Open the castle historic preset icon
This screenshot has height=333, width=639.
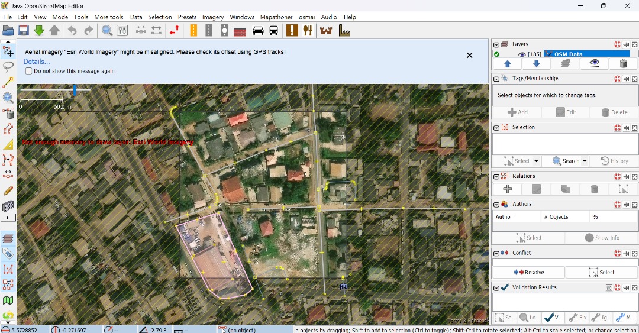(325, 31)
